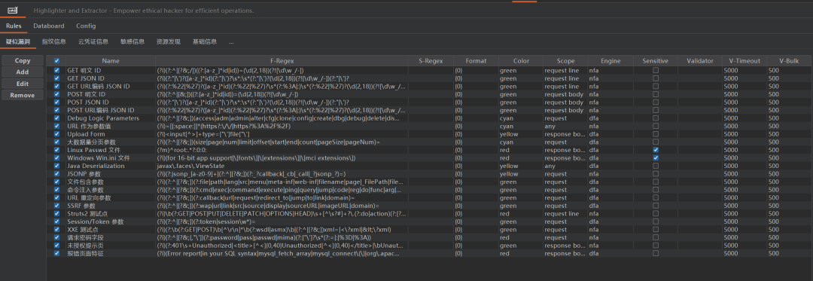Select the POST JSON ID rule name
The width and height of the screenshot is (813, 281).
(87, 102)
